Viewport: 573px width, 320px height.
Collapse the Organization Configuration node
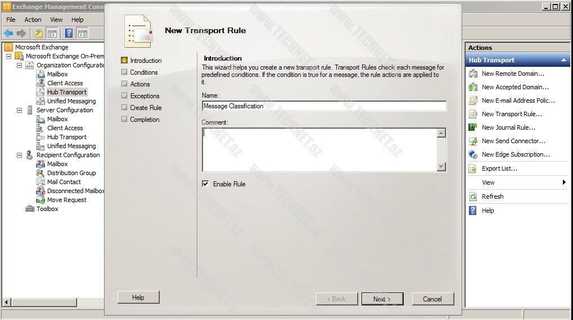(x=20, y=65)
